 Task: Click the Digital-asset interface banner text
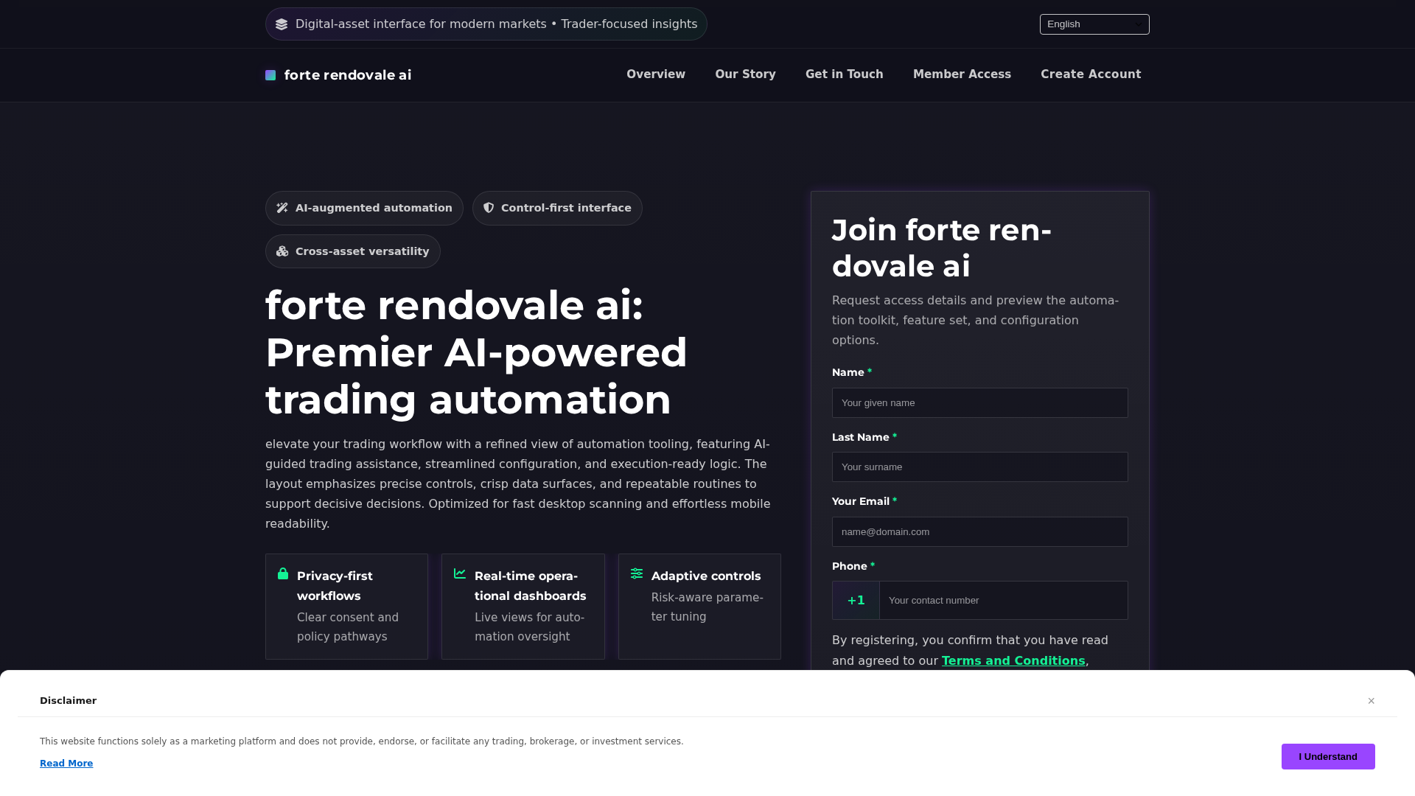point(496,24)
